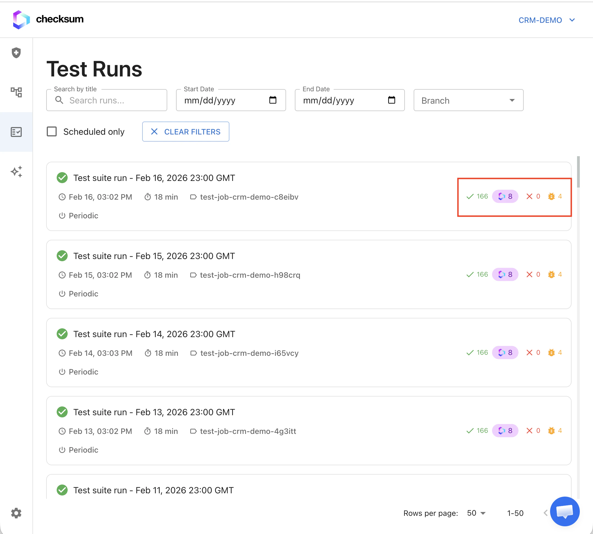The width and height of the screenshot is (593, 534).
Task: Open the CRM-DEMO project dropdown
Action: (546, 20)
